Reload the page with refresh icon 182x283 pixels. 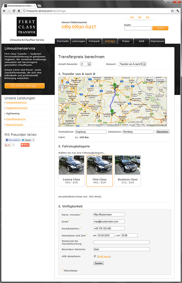pyautogui.click(x=14, y=11)
